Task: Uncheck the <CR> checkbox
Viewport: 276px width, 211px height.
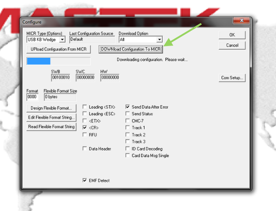Action: pos(85,127)
